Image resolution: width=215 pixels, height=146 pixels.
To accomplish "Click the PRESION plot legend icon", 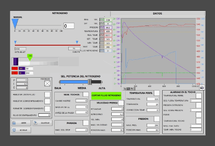I will 102,27.
